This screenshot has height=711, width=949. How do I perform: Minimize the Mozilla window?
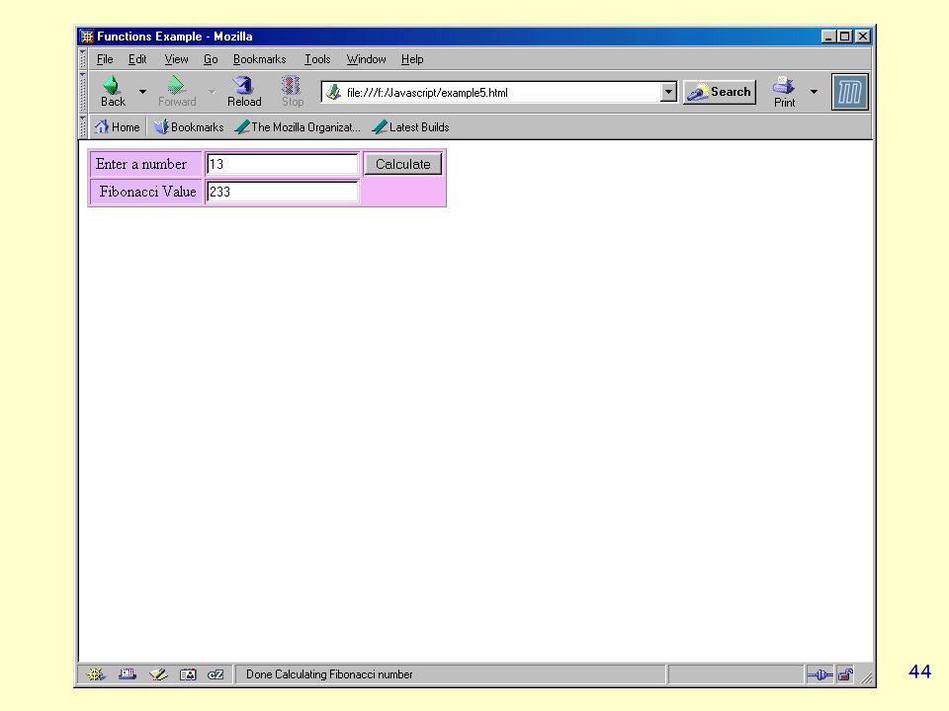click(828, 37)
